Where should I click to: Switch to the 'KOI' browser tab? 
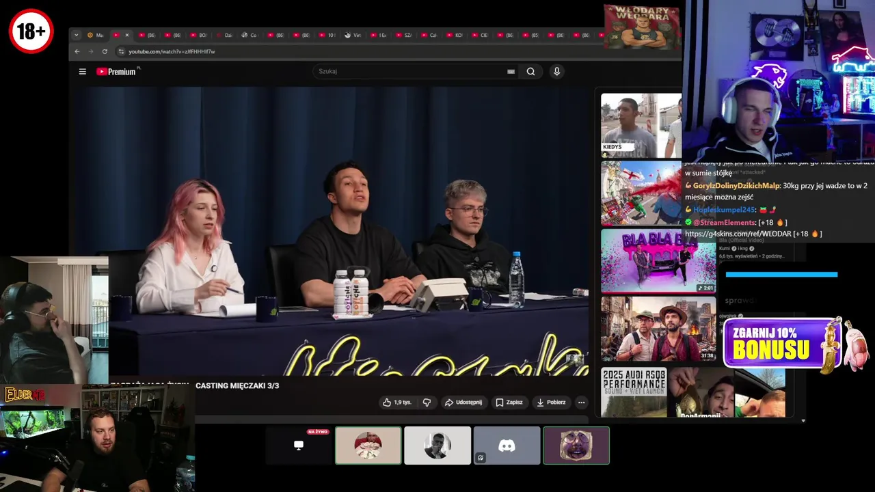coord(455,35)
